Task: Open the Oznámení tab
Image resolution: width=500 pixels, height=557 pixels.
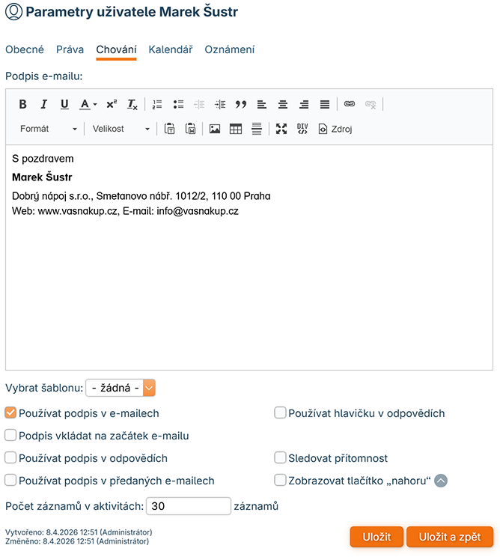Action: tap(229, 49)
